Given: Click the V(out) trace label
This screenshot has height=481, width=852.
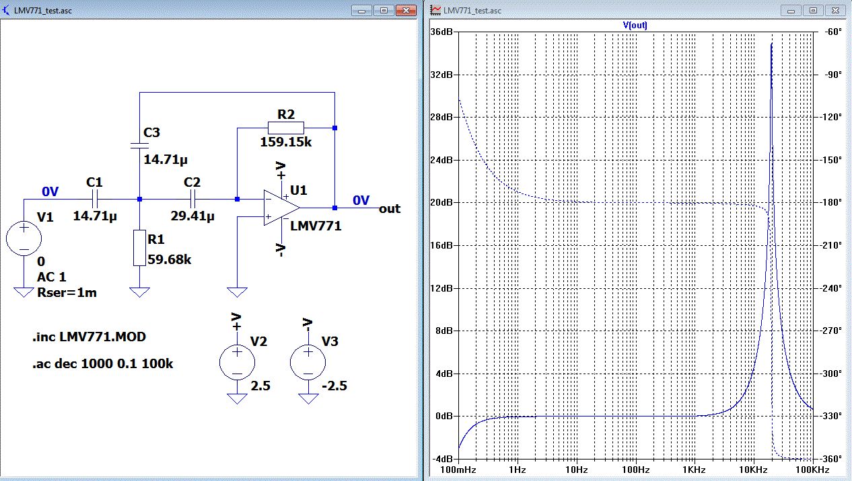Looking at the screenshot, I should 635,25.
